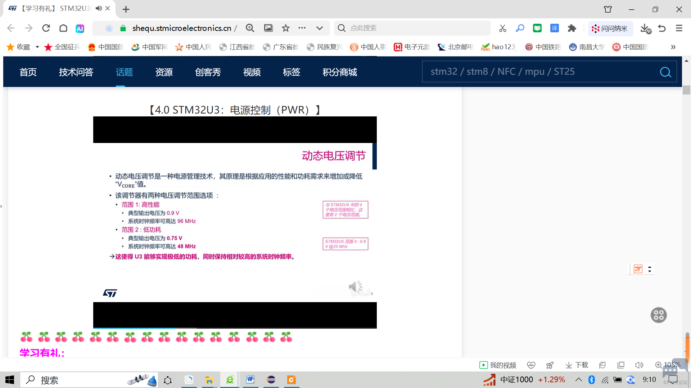Click the orange floating toolbar icon
691x388 pixels.
point(638,269)
